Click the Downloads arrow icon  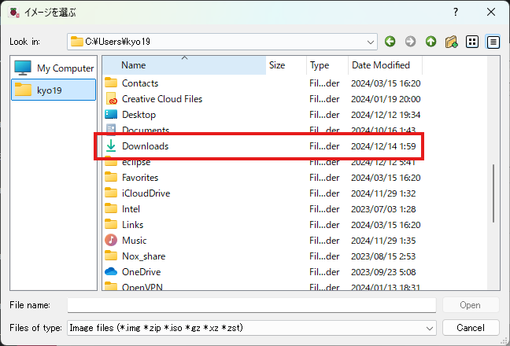pyautogui.click(x=111, y=145)
